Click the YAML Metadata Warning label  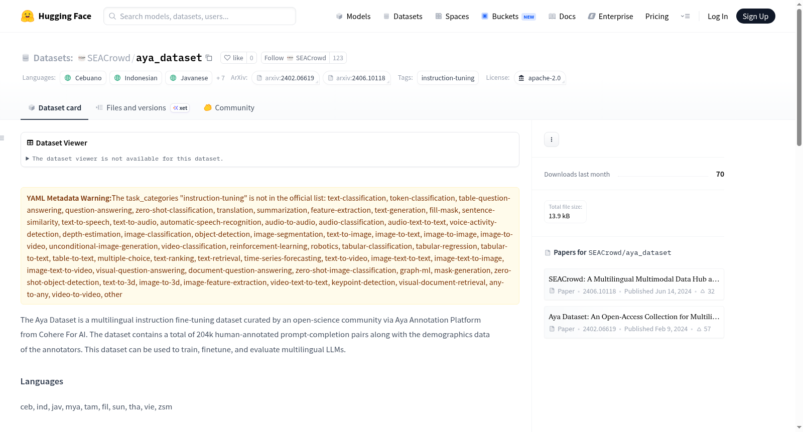click(x=69, y=198)
